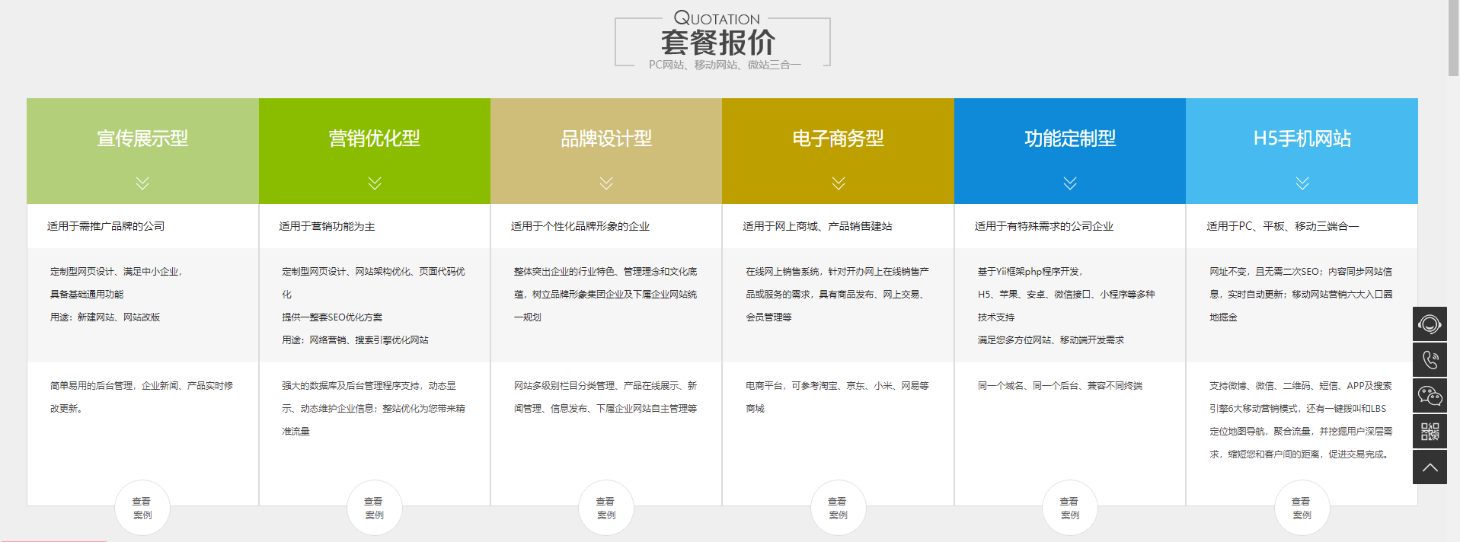Open the WeChat icon in floating sidebar
This screenshot has height=542, width=1460.
(1430, 396)
